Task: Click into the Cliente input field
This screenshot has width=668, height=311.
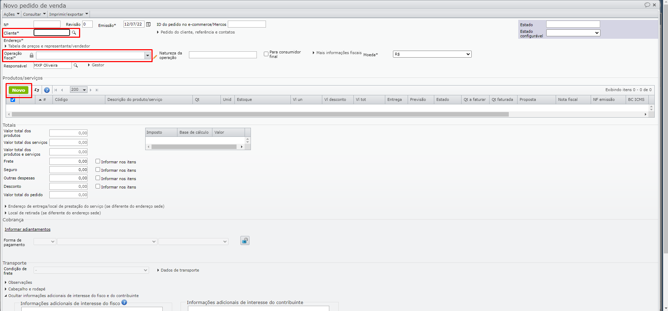Action: click(x=52, y=32)
